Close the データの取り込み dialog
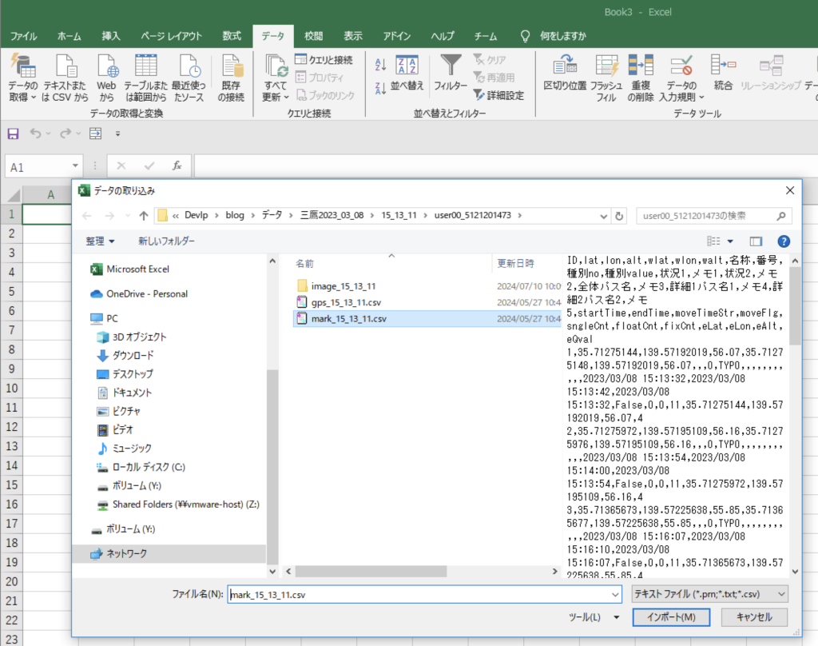The width and height of the screenshot is (818, 646). tap(790, 190)
